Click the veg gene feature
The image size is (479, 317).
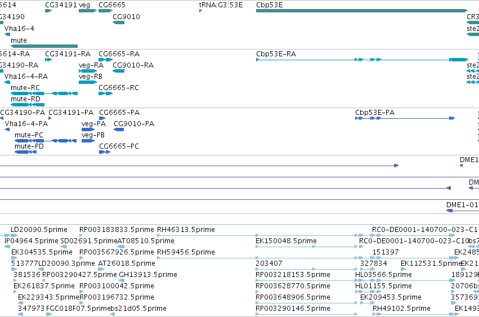(x=88, y=11)
